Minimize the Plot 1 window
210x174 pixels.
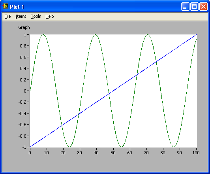tap(185, 6)
